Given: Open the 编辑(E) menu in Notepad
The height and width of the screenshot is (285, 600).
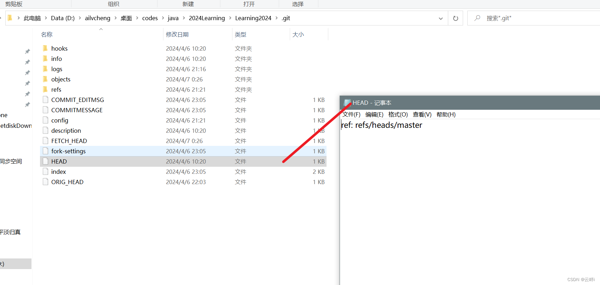Looking at the screenshot, I should coord(374,114).
